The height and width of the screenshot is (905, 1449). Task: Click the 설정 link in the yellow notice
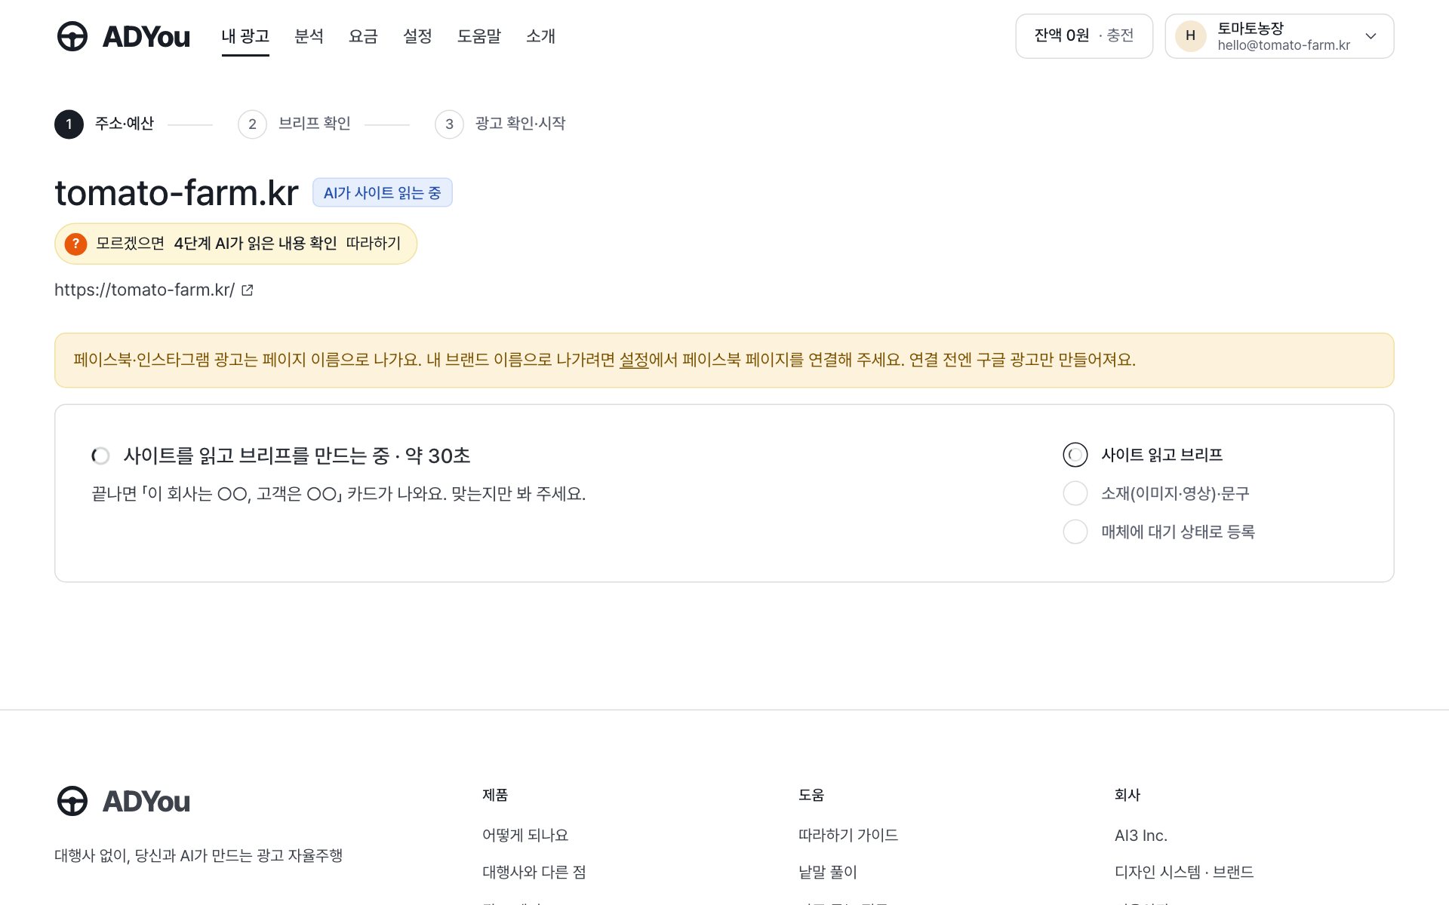(x=634, y=360)
